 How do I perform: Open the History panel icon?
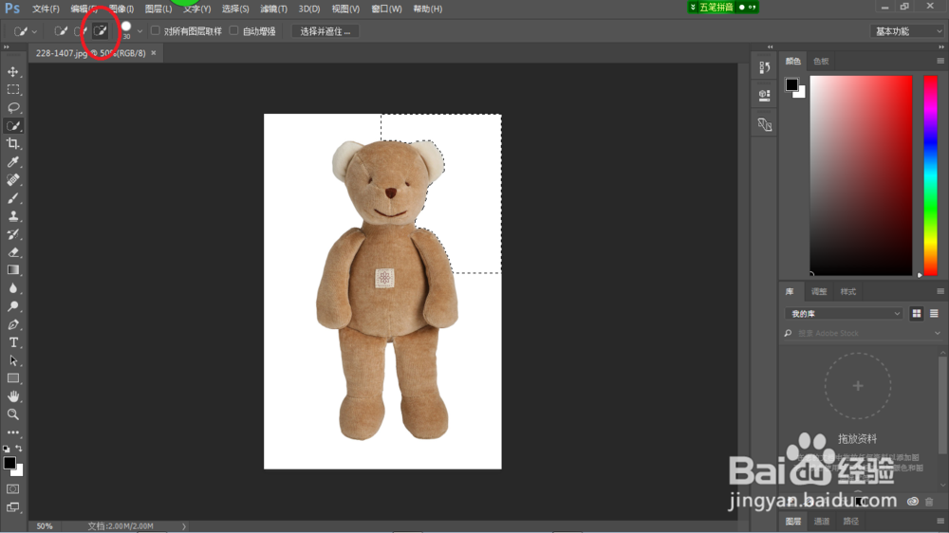point(764,67)
